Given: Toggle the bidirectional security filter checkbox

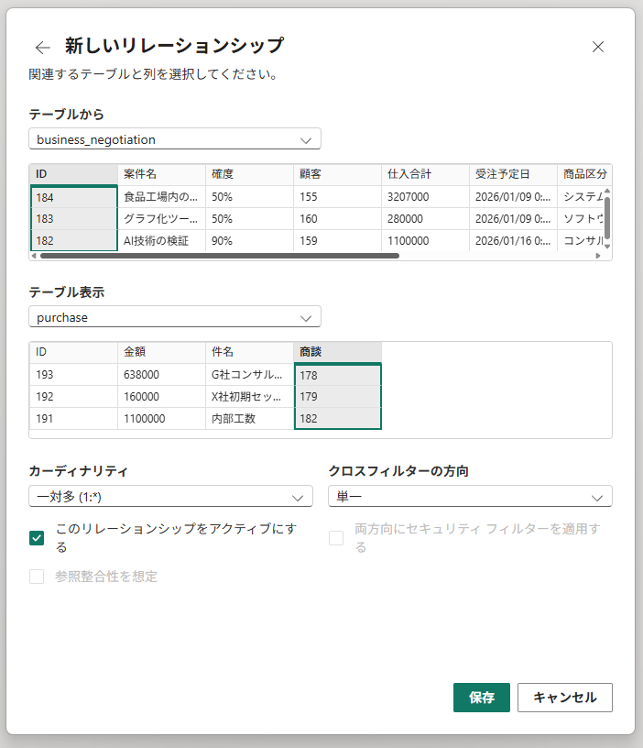Looking at the screenshot, I should 336,538.
